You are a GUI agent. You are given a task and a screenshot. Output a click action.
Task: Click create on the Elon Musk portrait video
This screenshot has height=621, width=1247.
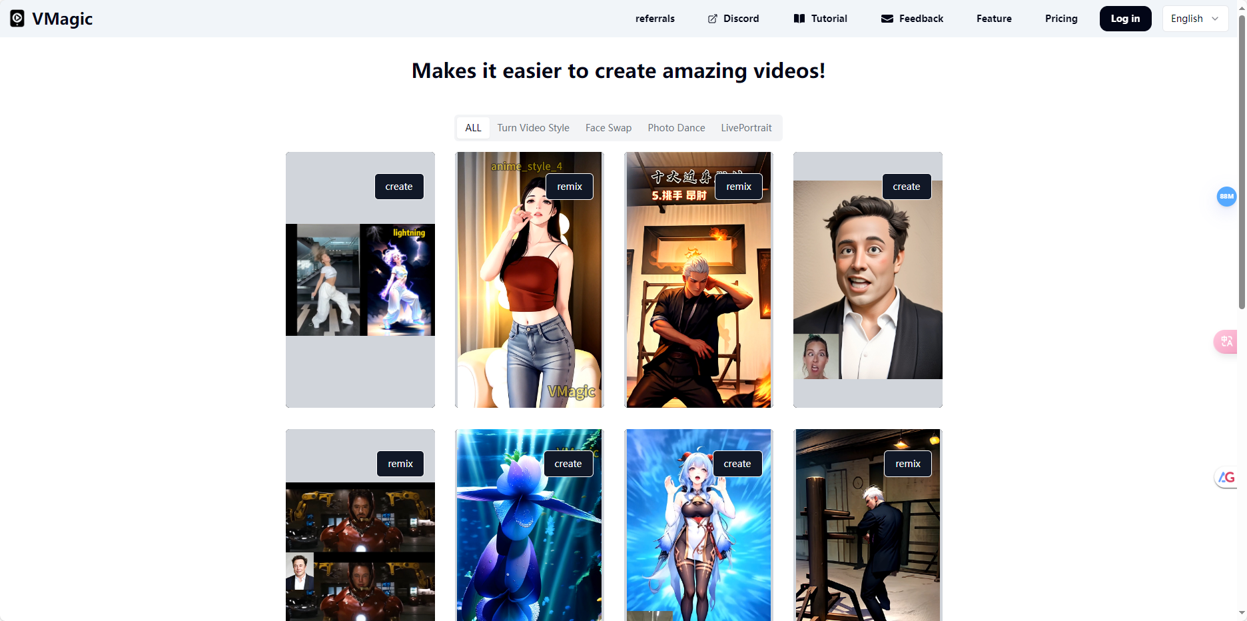coord(907,187)
